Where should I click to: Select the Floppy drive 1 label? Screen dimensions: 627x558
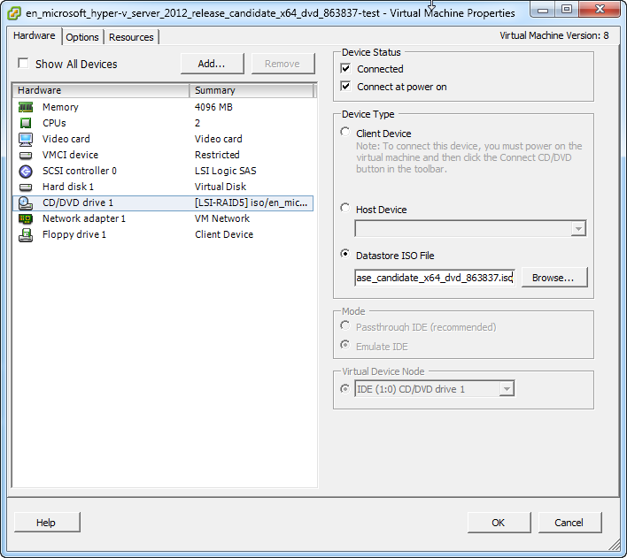(x=74, y=234)
